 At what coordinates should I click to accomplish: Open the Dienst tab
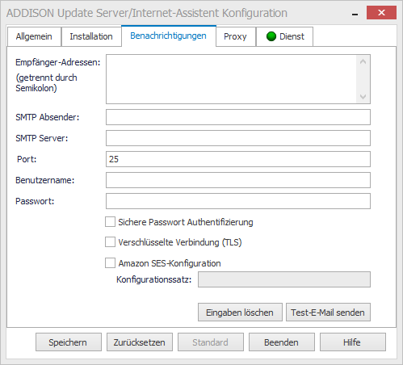[x=285, y=36]
